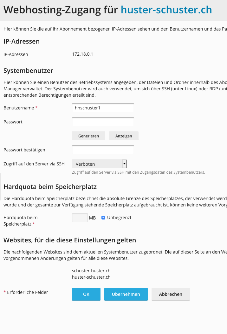Click the Hardquota beim Speicherplatz section heading
This screenshot has height=334, width=227.
click(x=50, y=187)
